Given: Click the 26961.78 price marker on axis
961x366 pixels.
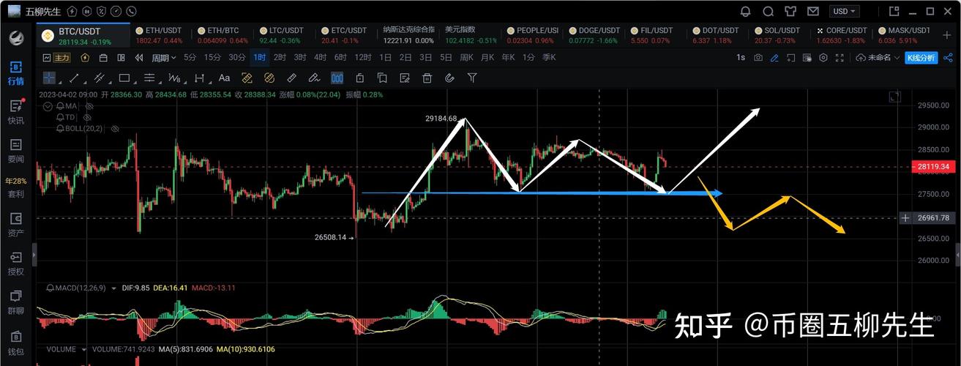Looking at the screenshot, I should pyautogui.click(x=934, y=218).
